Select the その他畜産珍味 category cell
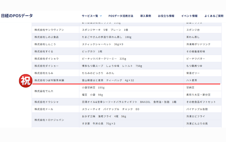 (x=202, y=51)
